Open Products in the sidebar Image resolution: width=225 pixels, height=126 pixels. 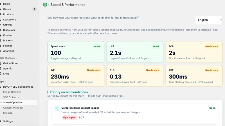(8, 14)
